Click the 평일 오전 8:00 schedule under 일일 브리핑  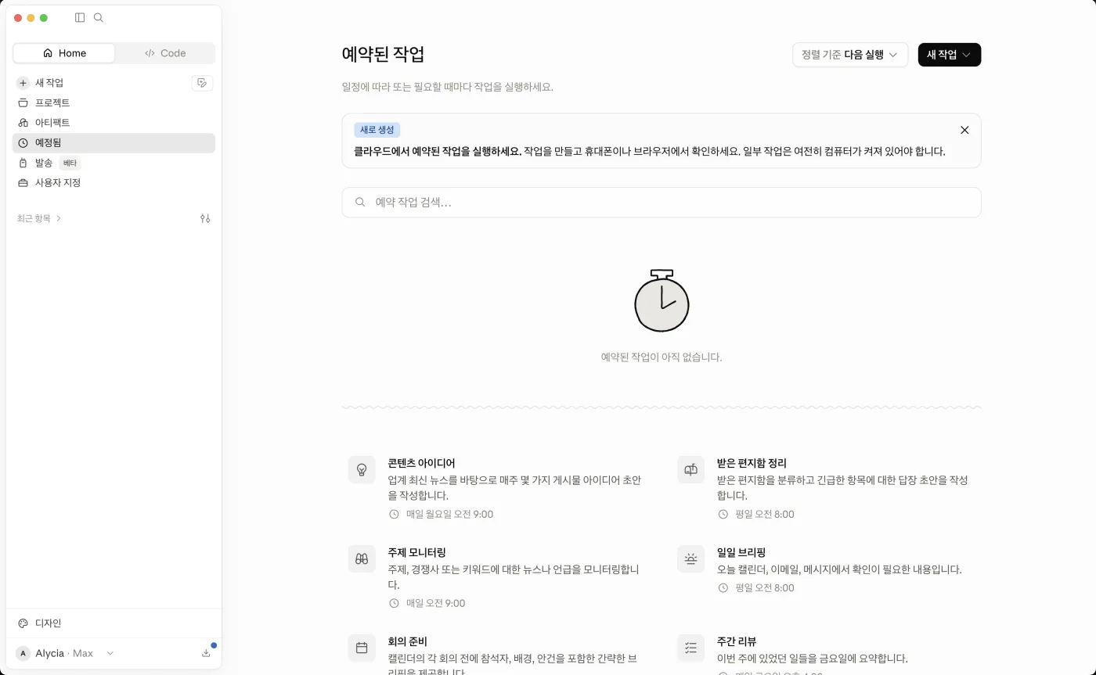(764, 587)
